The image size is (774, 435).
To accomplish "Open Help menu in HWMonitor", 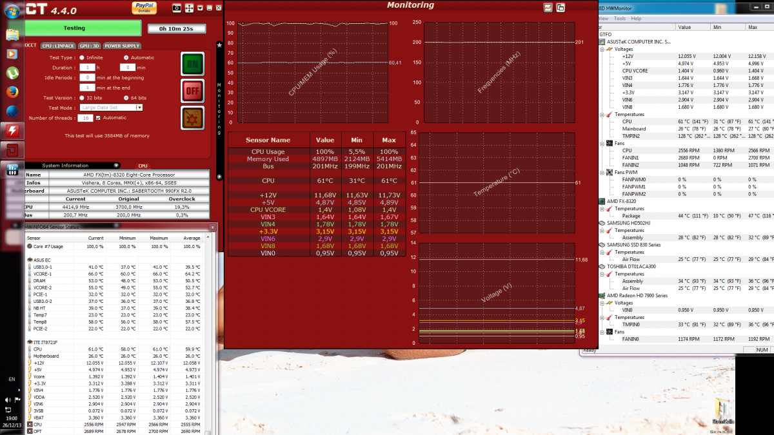I will pyautogui.click(x=636, y=19).
